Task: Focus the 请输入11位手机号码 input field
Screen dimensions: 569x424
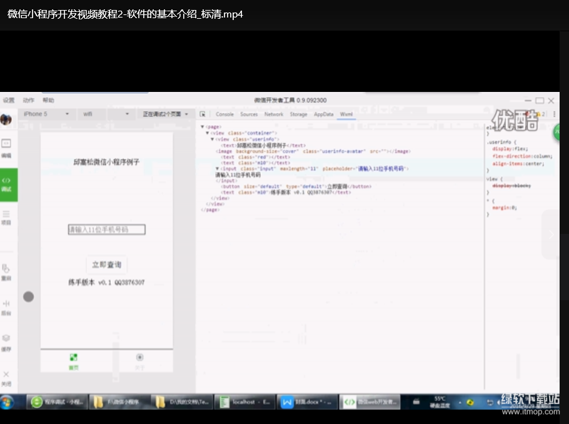Action: pos(107,230)
